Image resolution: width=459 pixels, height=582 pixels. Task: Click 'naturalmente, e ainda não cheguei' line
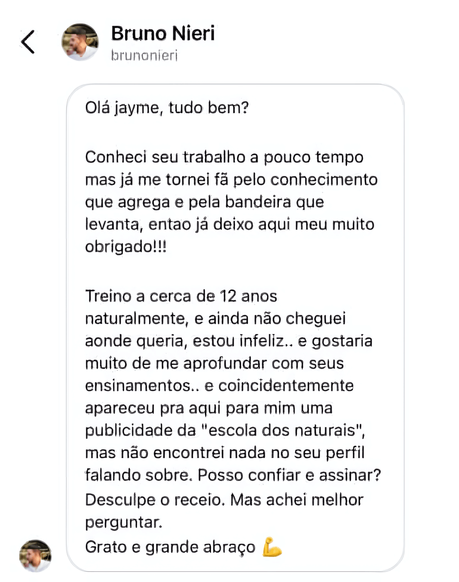[x=215, y=319]
